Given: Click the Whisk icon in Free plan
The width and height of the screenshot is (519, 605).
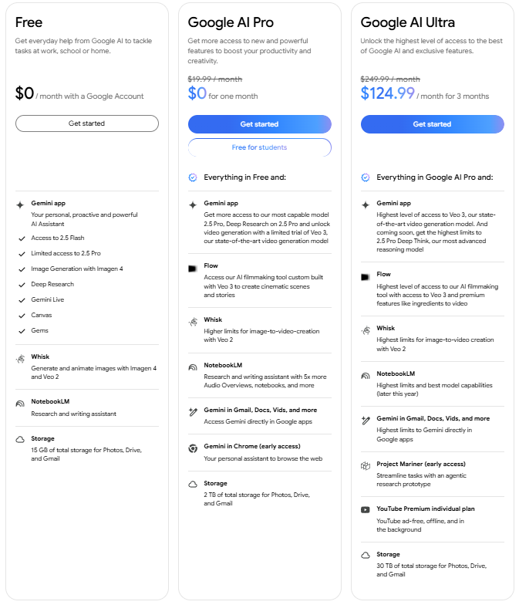Looking at the screenshot, I should (20, 359).
